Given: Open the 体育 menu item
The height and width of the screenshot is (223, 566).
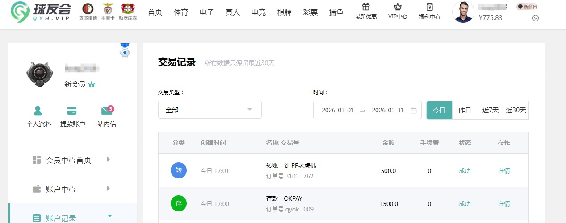Looking at the screenshot, I should (181, 12).
